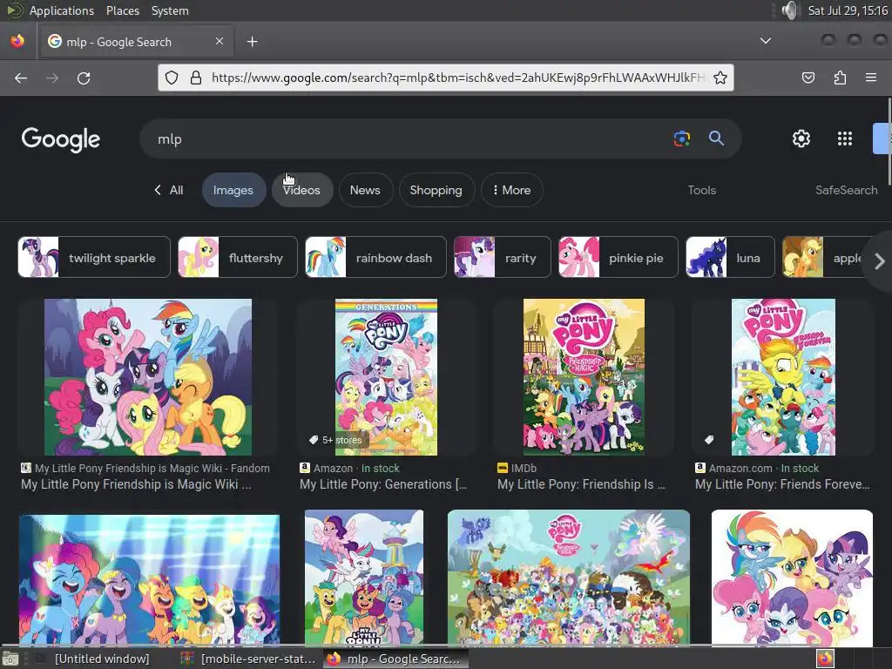Screen dimensions: 892x669
Task: Filter by twilight sparkle chip
Action: [94, 257]
